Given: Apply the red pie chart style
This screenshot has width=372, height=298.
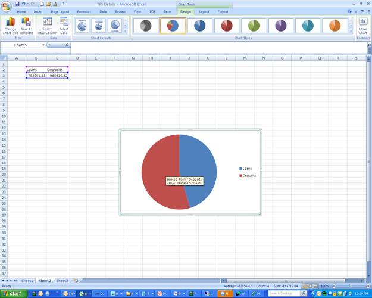Looking at the screenshot, I should [x=227, y=26].
